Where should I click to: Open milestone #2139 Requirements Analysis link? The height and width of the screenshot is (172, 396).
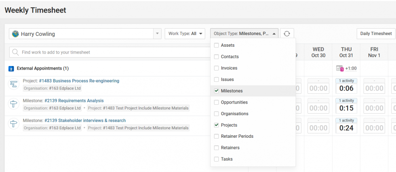[74, 100]
